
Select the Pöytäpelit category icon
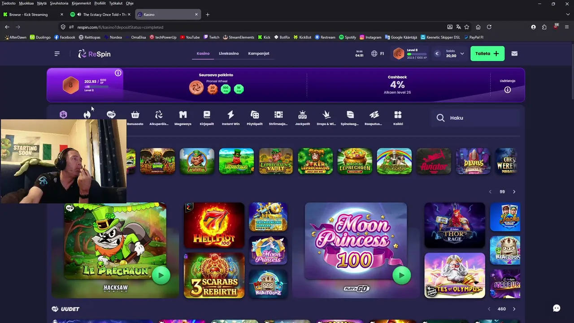(255, 118)
